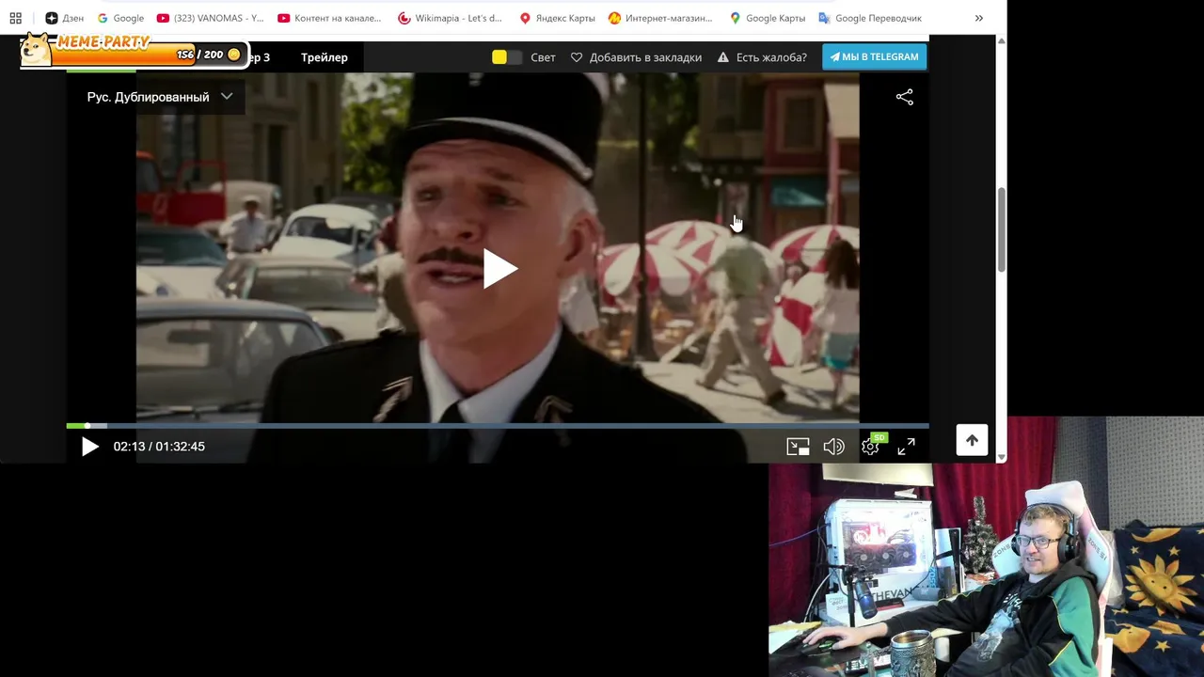
Task: Seek on the video progress bar
Action: [498, 426]
